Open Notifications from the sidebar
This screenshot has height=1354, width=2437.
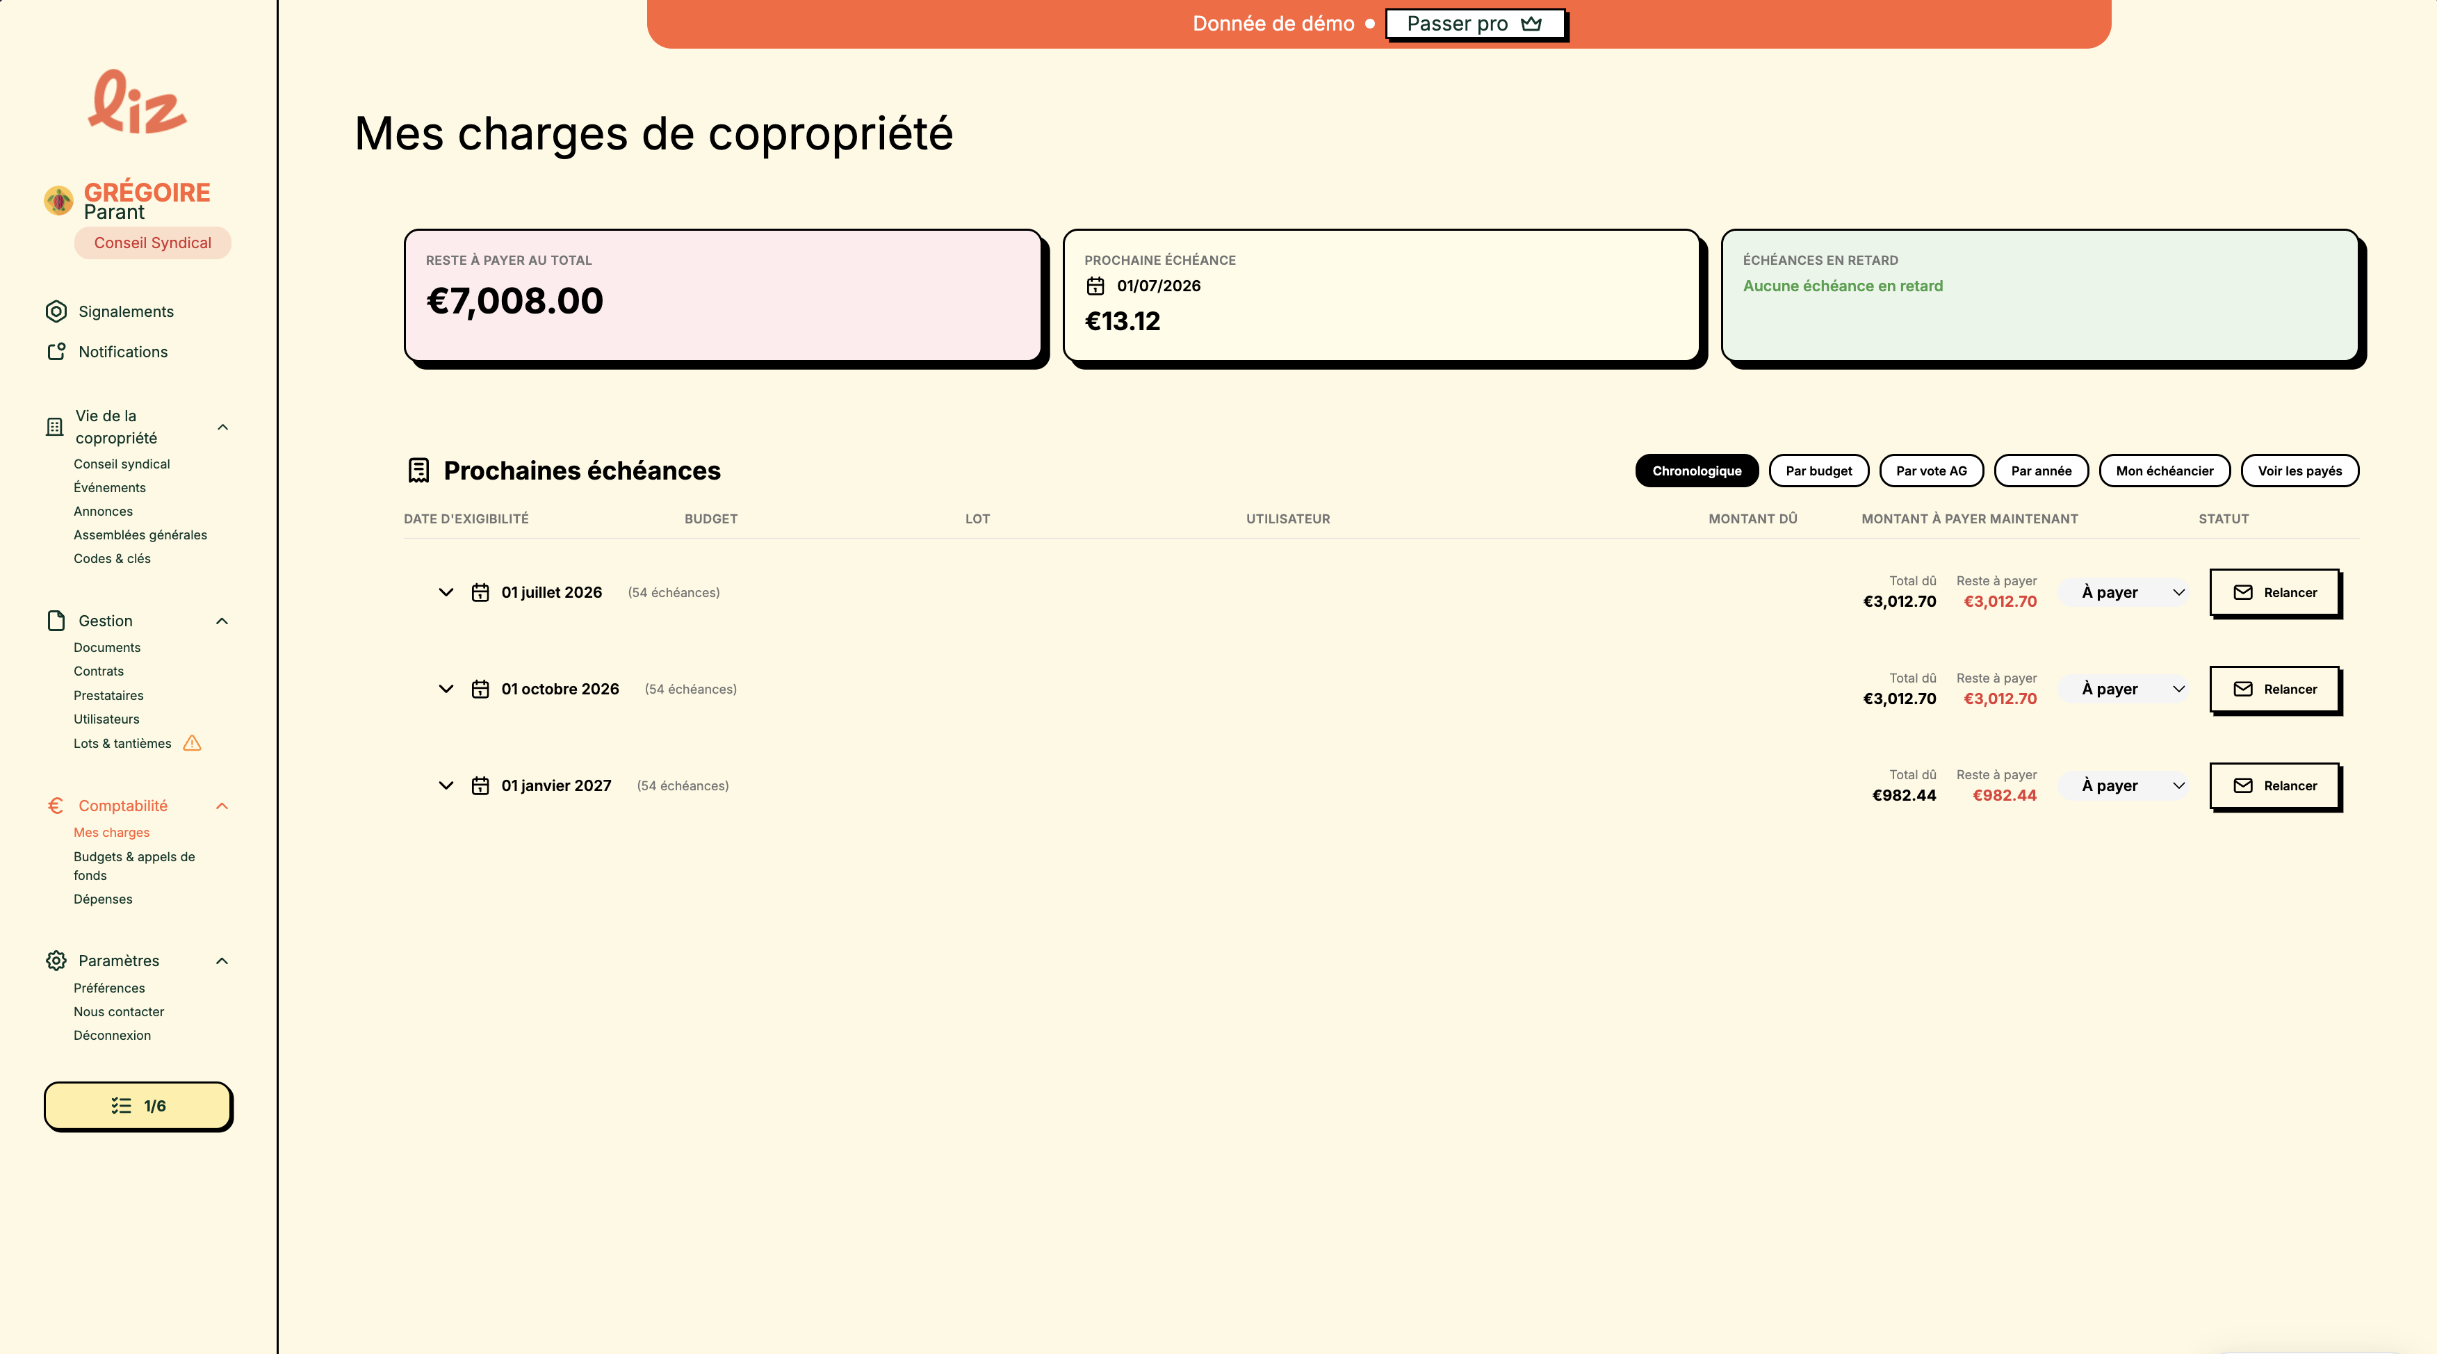[x=123, y=352]
